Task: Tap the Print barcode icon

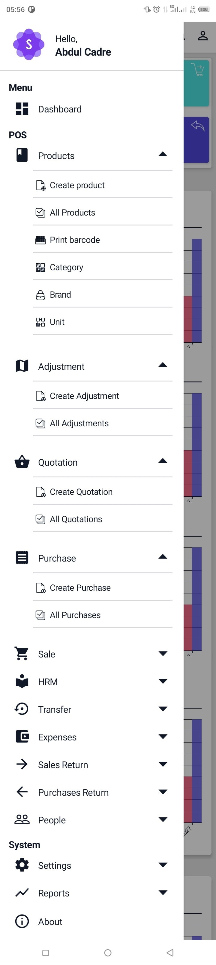Action: point(40,240)
